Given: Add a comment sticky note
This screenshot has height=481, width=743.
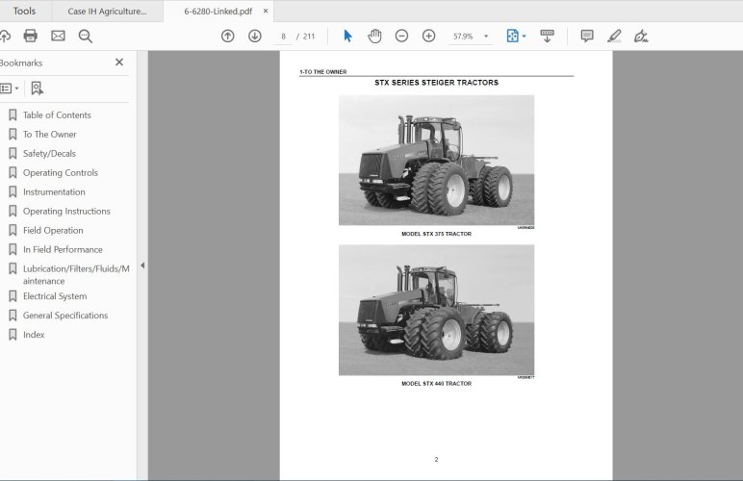Looking at the screenshot, I should point(587,36).
